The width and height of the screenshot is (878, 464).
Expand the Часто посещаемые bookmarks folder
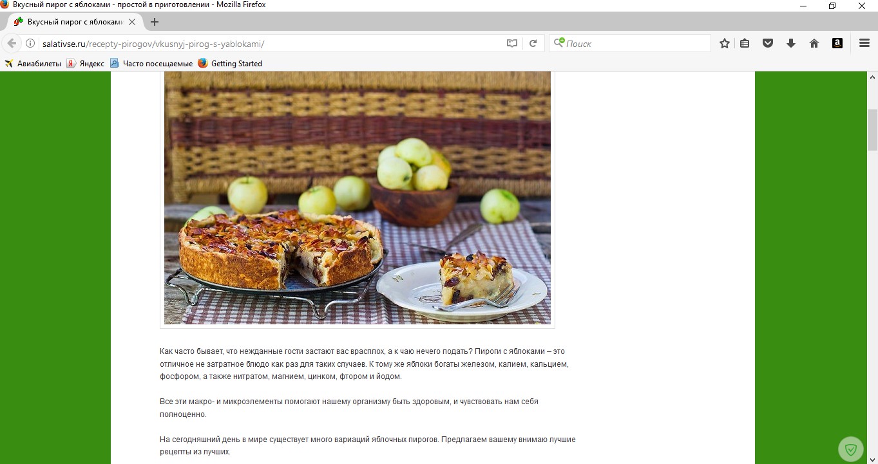(151, 63)
